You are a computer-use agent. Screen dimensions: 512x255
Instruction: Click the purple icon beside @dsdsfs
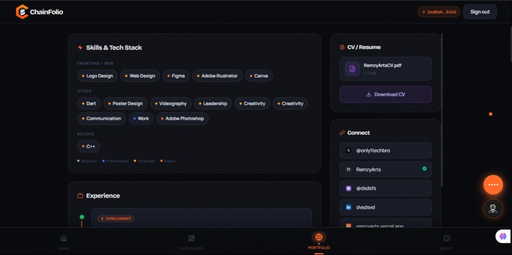(x=348, y=188)
